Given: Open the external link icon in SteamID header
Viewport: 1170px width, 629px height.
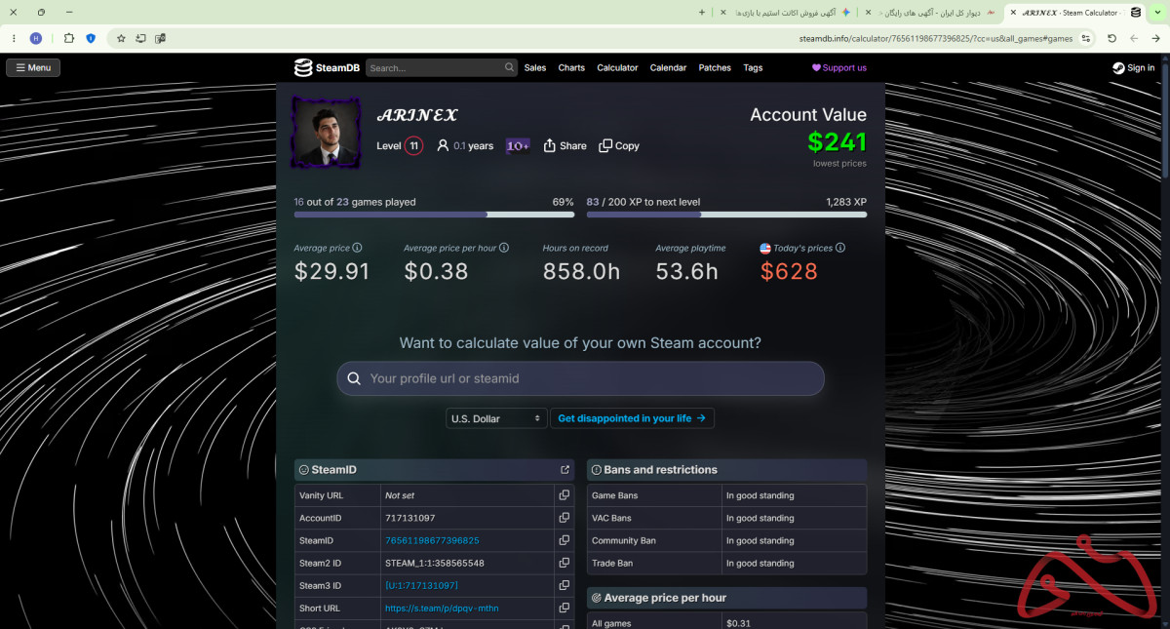Looking at the screenshot, I should [x=565, y=470].
